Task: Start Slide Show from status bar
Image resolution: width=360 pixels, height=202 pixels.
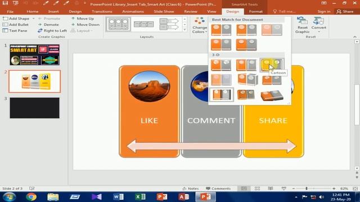Action: coord(283,189)
